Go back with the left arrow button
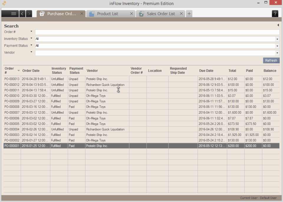This screenshot has width=283, height=202. pos(22,14)
